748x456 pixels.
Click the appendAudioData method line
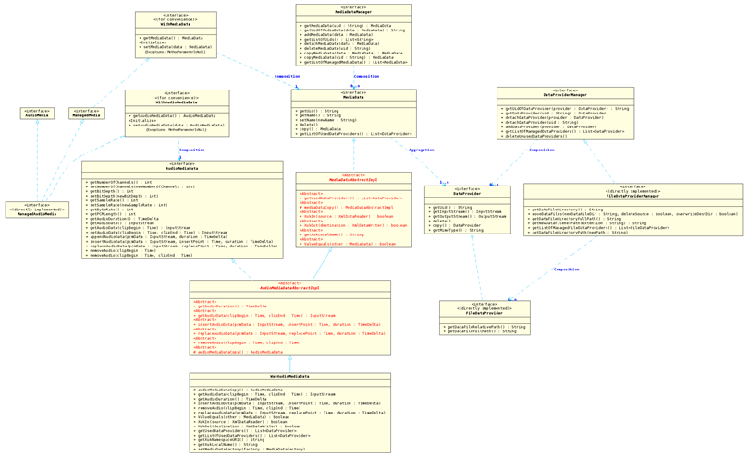point(156,237)
